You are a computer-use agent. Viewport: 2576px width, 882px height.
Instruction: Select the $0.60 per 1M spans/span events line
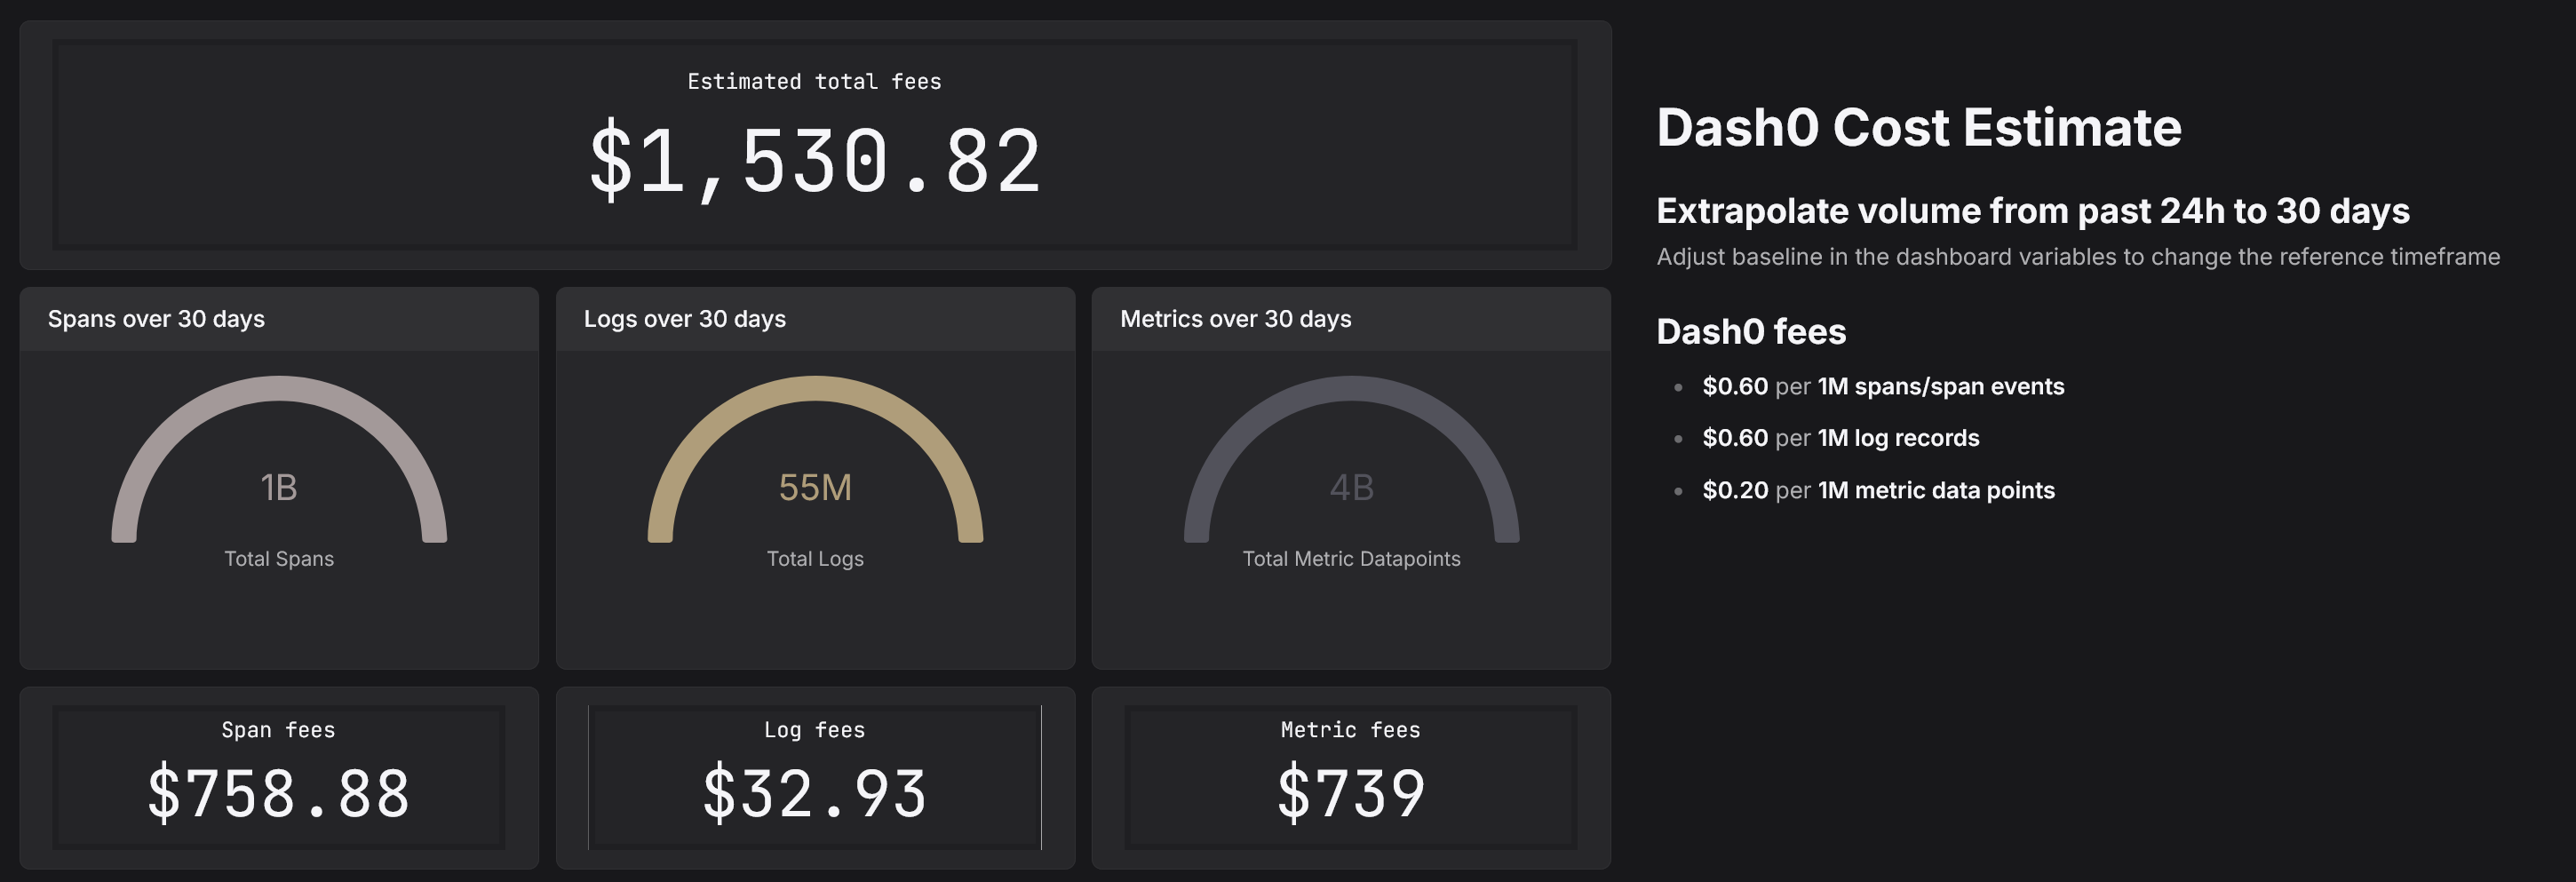pos(1883,386)
